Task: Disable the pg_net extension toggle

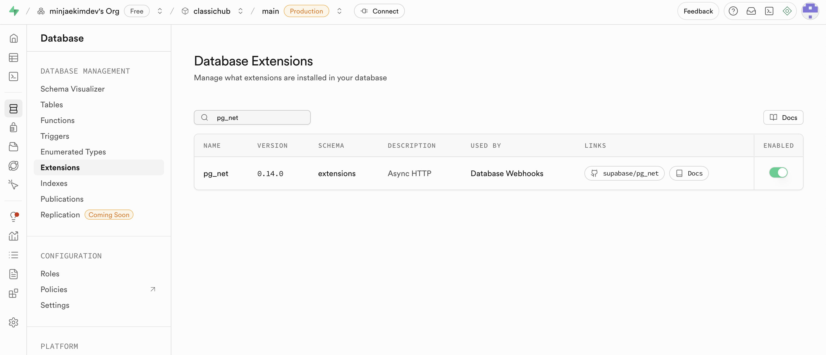Action: 778,173
